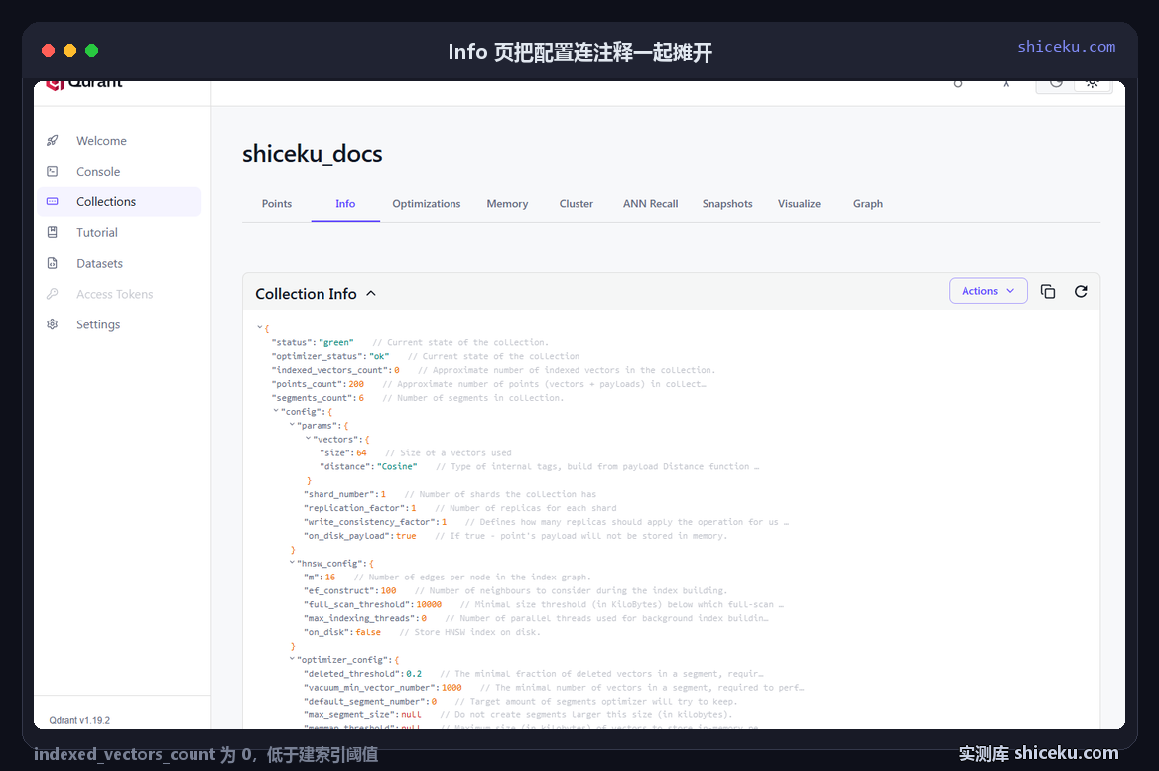The image size is (1159, 771).
Task: Click the "vacuum_min_vector_number" value 1000
Action: click(451, 687)
